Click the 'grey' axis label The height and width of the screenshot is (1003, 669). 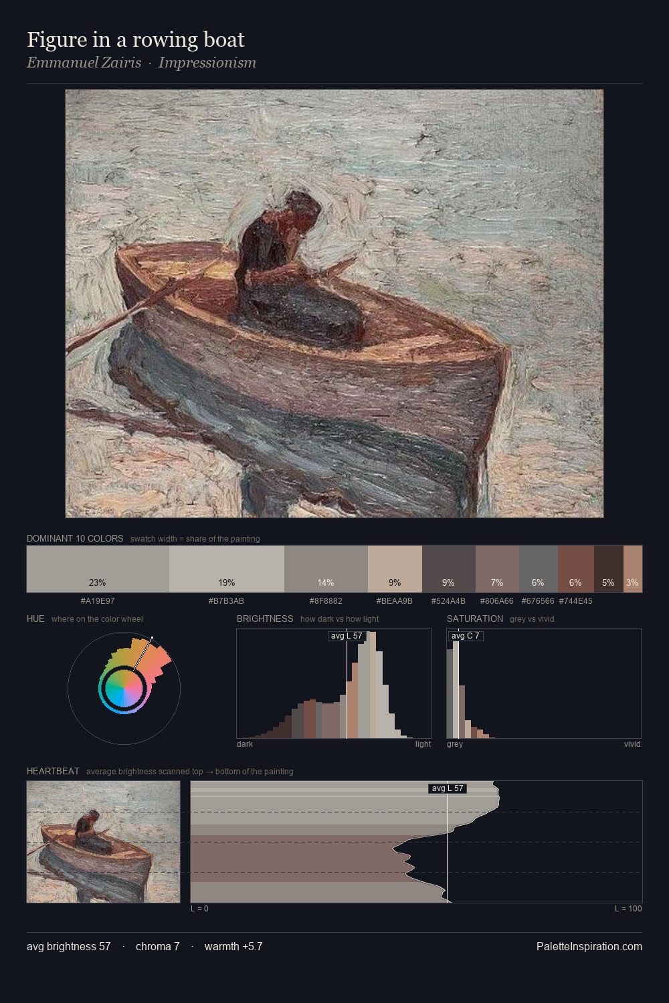pyautogui.click(x=455, y=744)
